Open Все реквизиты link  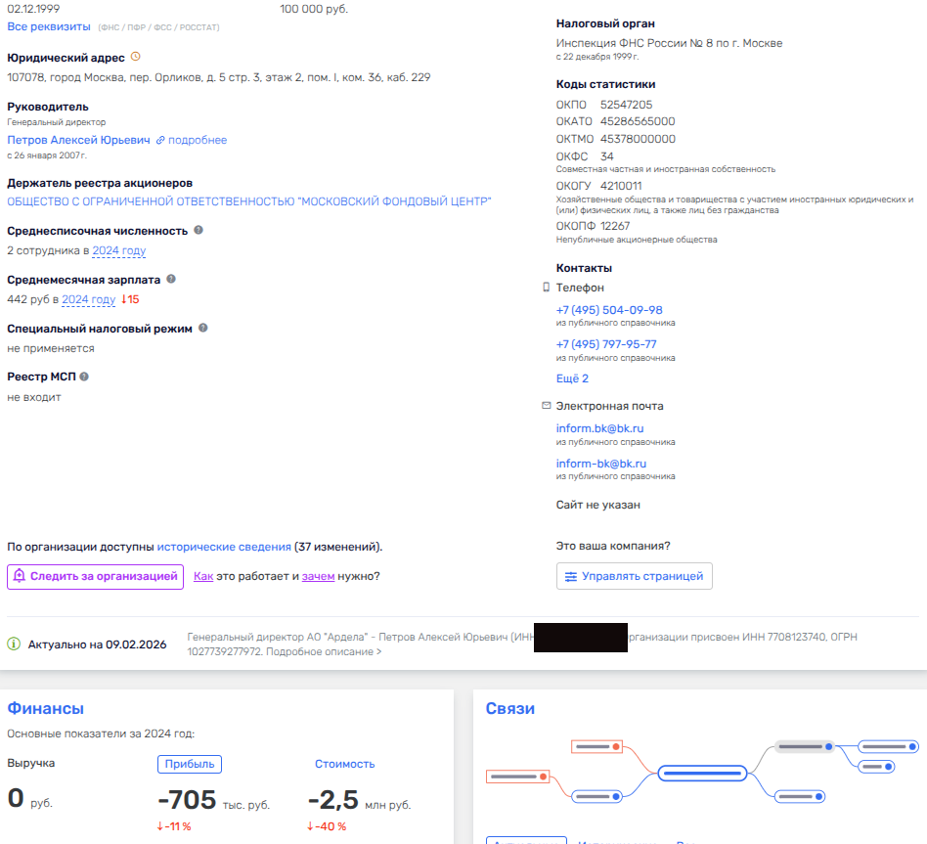[49, 26]
